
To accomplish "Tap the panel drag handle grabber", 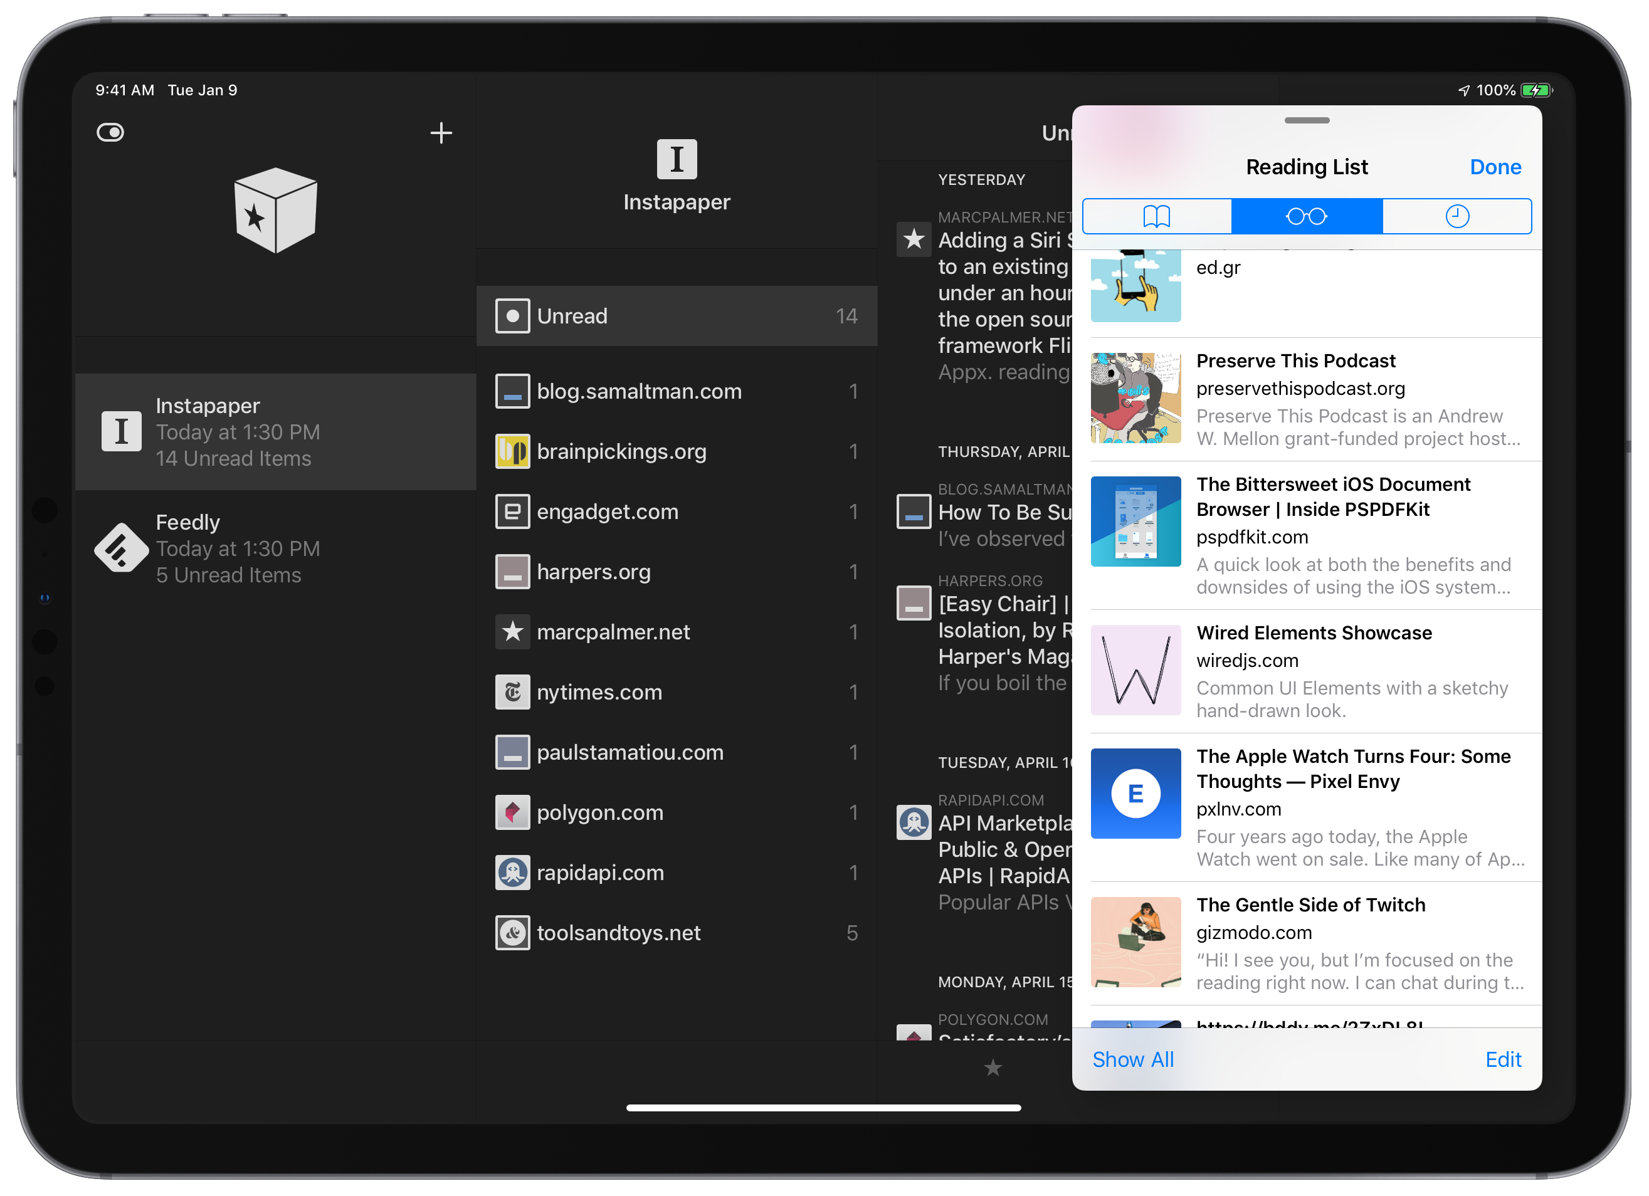I will tap(1307, 121).
